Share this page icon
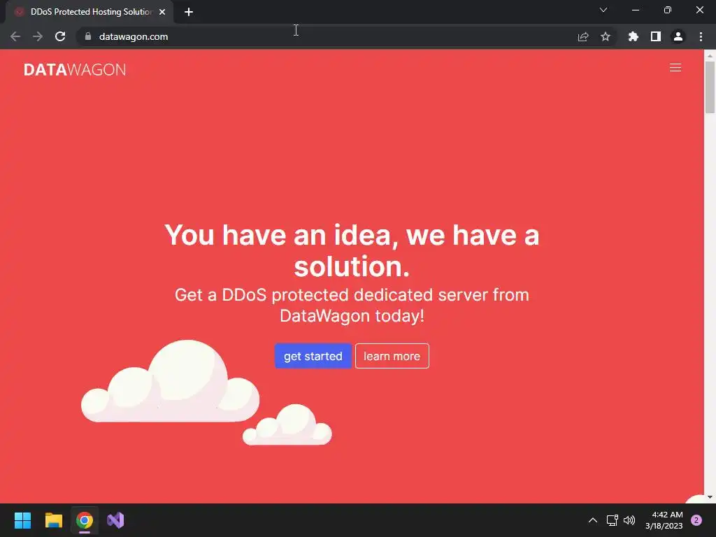Viewport: 716px width, 537px height. [583, 36]
